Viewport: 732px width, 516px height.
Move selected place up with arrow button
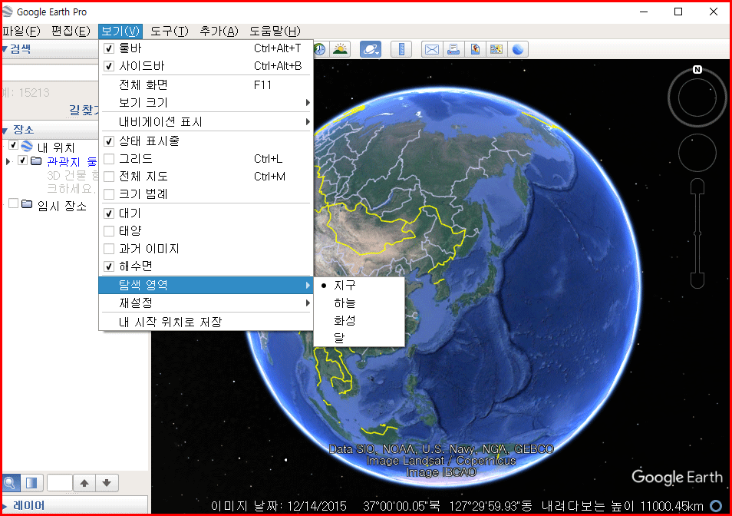84,483
